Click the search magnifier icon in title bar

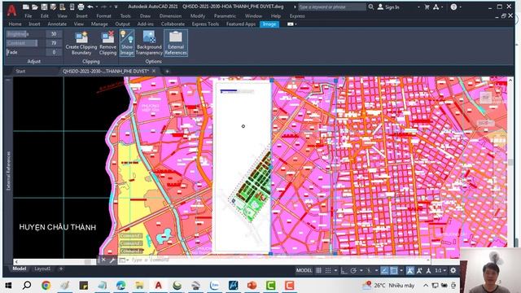(x=371, y=7)
